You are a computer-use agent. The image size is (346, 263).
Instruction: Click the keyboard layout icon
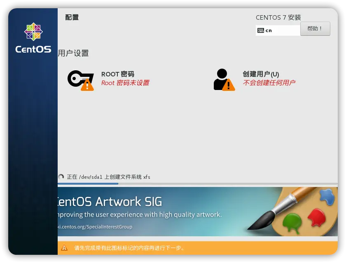pos(261,30)
